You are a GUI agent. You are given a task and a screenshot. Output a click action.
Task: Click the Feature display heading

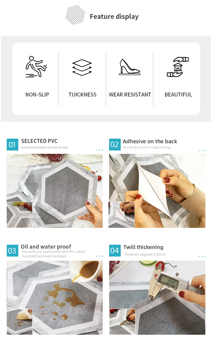[x=114, y=17]
